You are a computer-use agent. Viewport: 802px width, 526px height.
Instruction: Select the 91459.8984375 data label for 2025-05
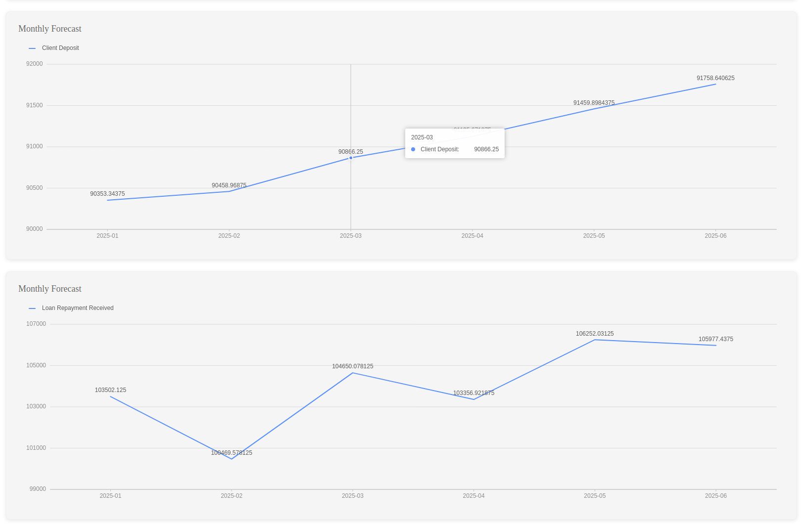tap(594, 103)
